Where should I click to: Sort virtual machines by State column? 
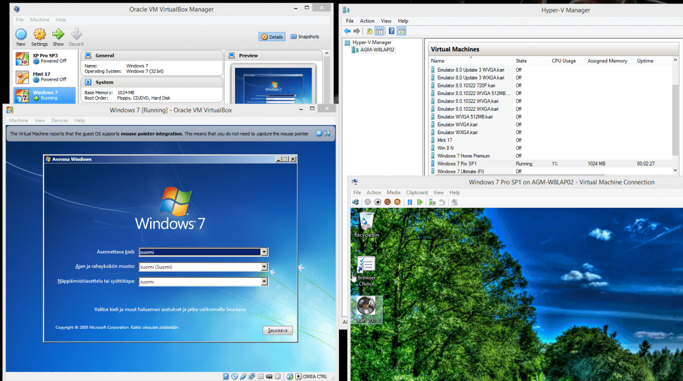point(532,61)
